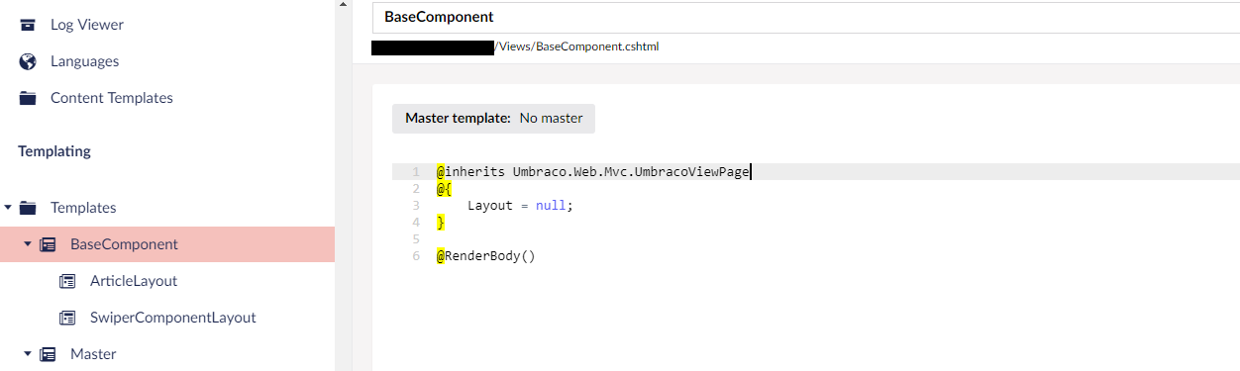Click the Content Templates folder icon
The height and width of the screenshot is (371, 1240).
(28, 98)
